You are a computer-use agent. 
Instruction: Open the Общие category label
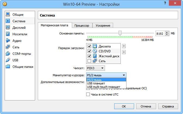tap(18, 15)
